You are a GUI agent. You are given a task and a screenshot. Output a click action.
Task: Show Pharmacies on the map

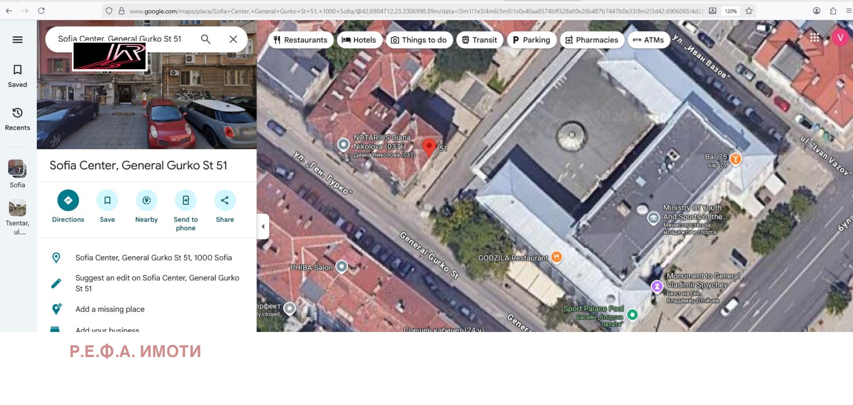[592, 40]
